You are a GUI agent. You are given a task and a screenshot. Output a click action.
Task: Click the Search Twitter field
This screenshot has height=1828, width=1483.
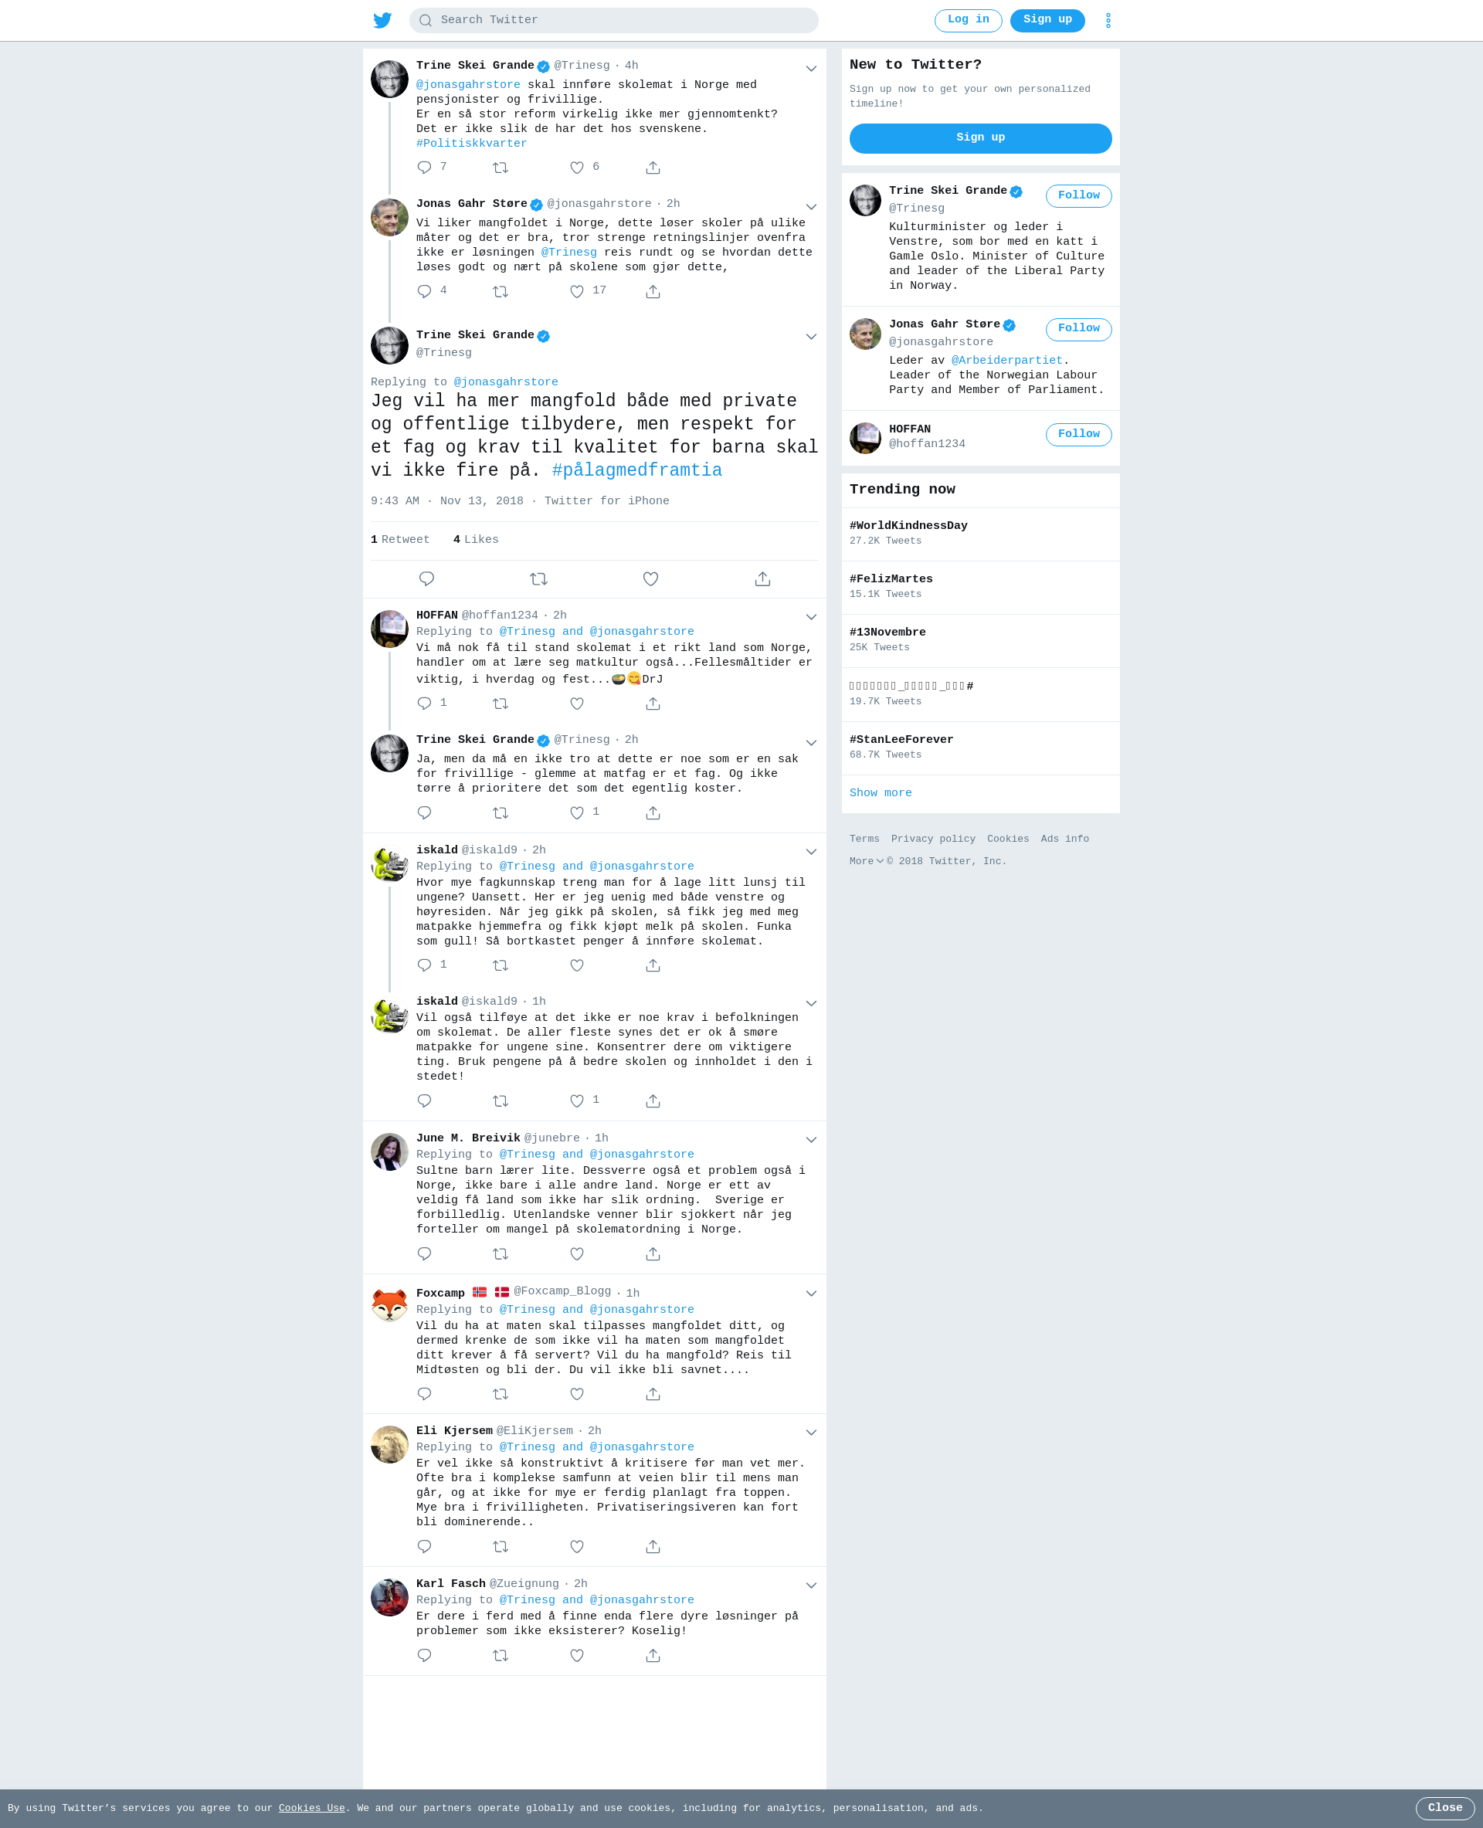tap(613, 21)
